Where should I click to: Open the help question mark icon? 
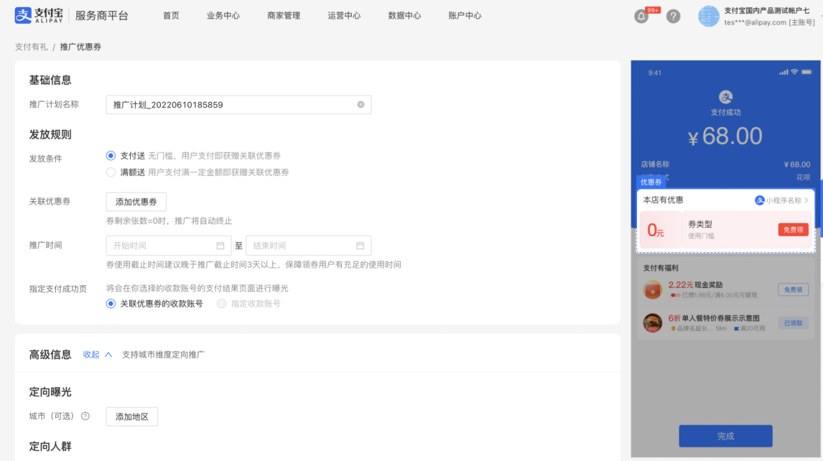tap(673, 16)
